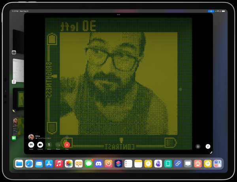Image resolution: width=237 pixels, height=182 pixels.
Task: Tap the small Camera app icon in Stage Manager
Action: coord(14,53)
